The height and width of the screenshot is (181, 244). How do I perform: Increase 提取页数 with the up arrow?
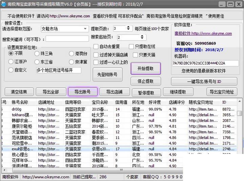128,27
